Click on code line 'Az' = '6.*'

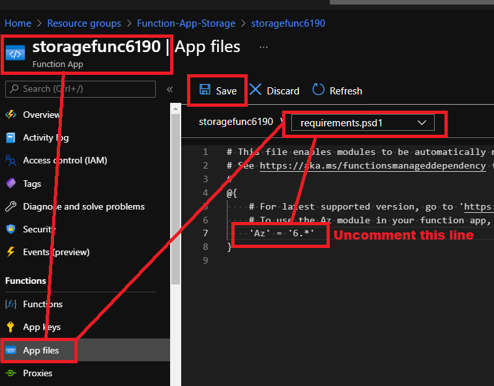tap(282, 233)
